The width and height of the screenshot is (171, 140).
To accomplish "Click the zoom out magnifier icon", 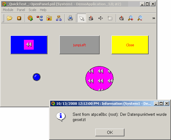I will pyautogui.click(x=140, y=18).
